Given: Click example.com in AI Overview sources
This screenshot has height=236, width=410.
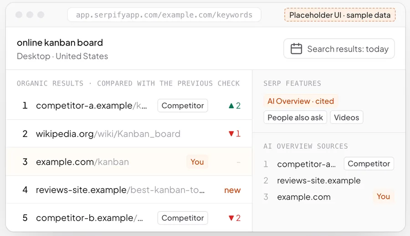Looking at the screenshot, I should (x=304, y=197).
